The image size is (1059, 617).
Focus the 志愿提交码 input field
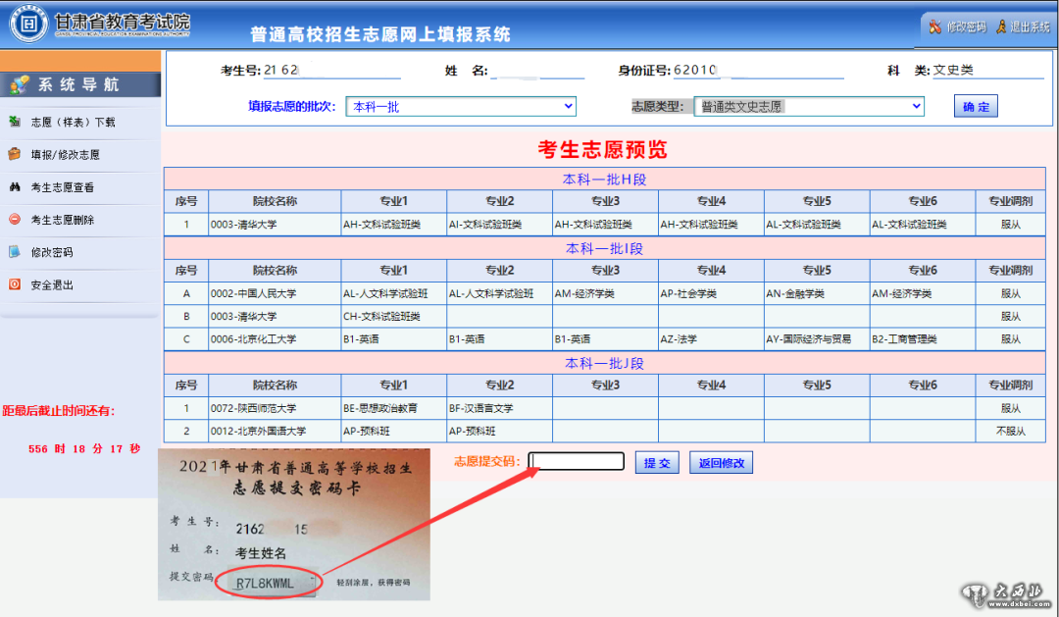(577, 462)
